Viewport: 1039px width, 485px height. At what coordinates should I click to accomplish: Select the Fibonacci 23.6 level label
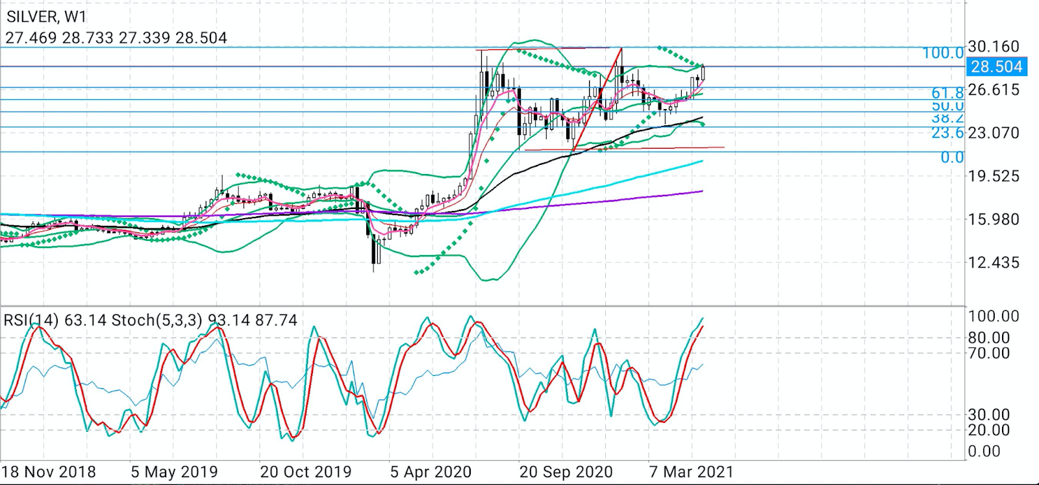tap(947, 133)
